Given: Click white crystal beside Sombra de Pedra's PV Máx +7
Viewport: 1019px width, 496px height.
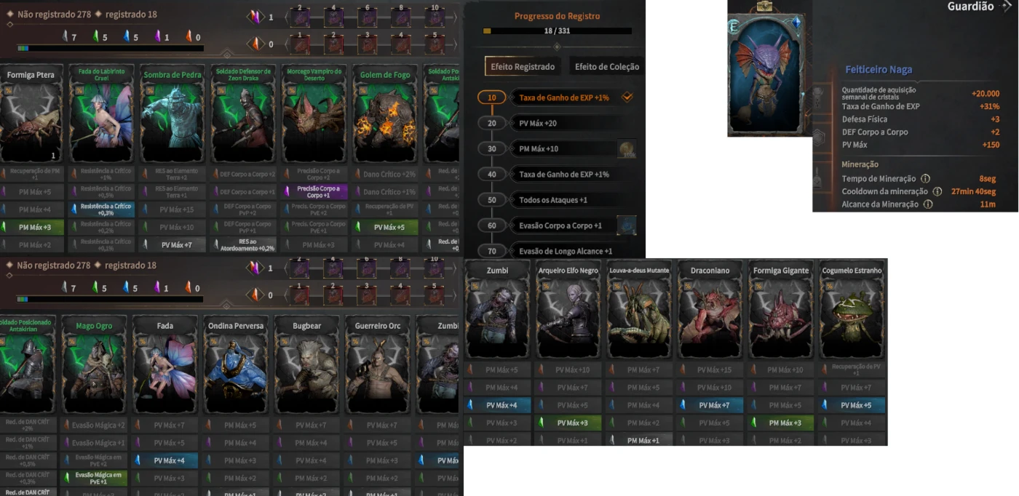Looking at the screenshot, I should point(145,245).
